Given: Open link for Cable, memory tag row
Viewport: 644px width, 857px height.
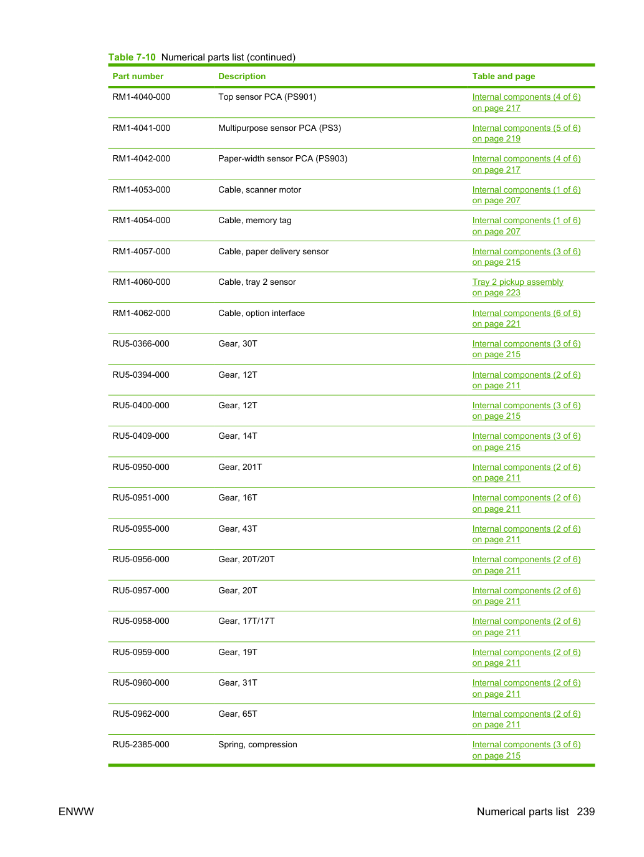Looking at the screenshot, I should 526,226.
